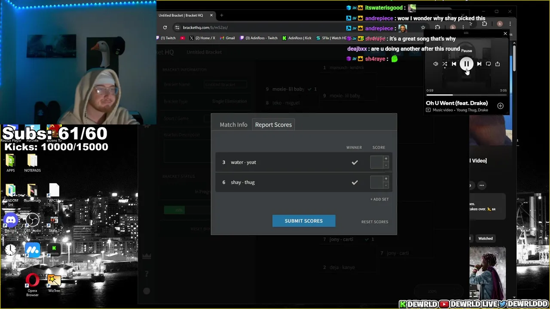Select the Report Scores tab

click(x=273, y=124)
